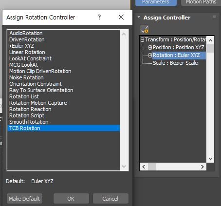221x206 pixels.
Task: Choose Linear Rotation controller
Action: tap(64, 52)
